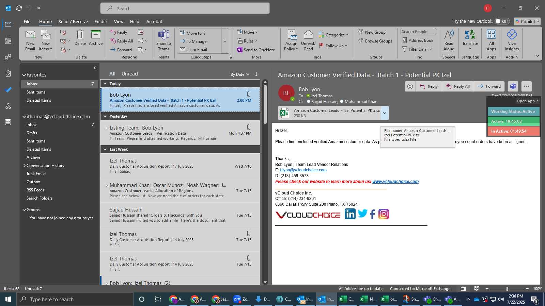The image size is (545, 306).
Task: Collapse the Favorites section
Action: (24, 75)
